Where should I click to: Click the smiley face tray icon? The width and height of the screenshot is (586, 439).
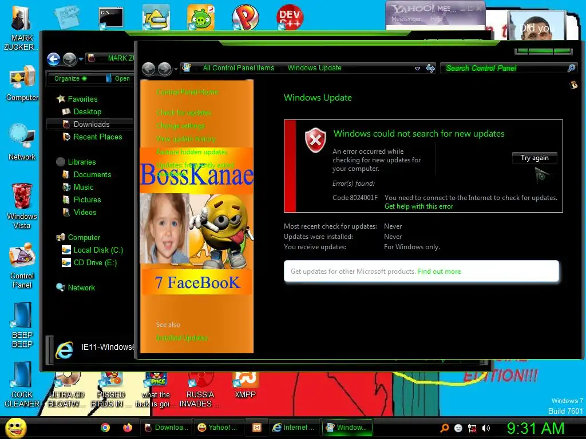(458, 428)
